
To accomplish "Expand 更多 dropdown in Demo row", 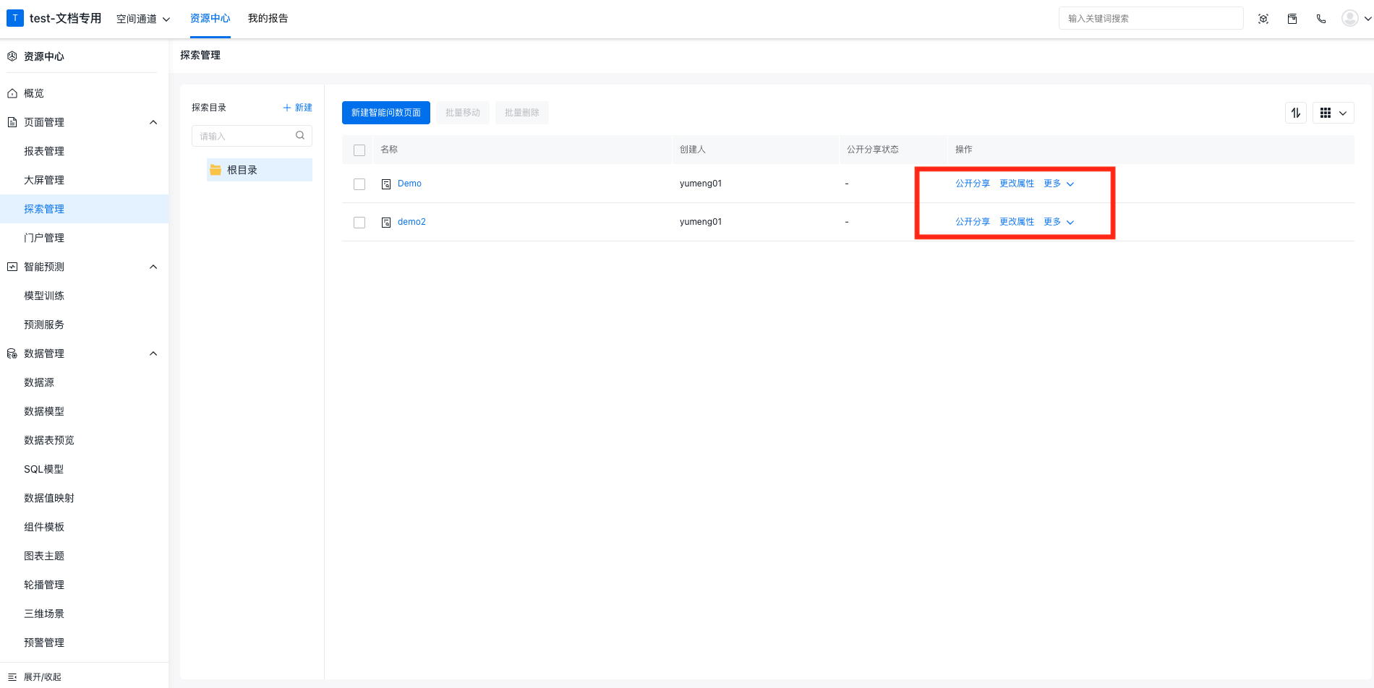I will pos(1059,184).
